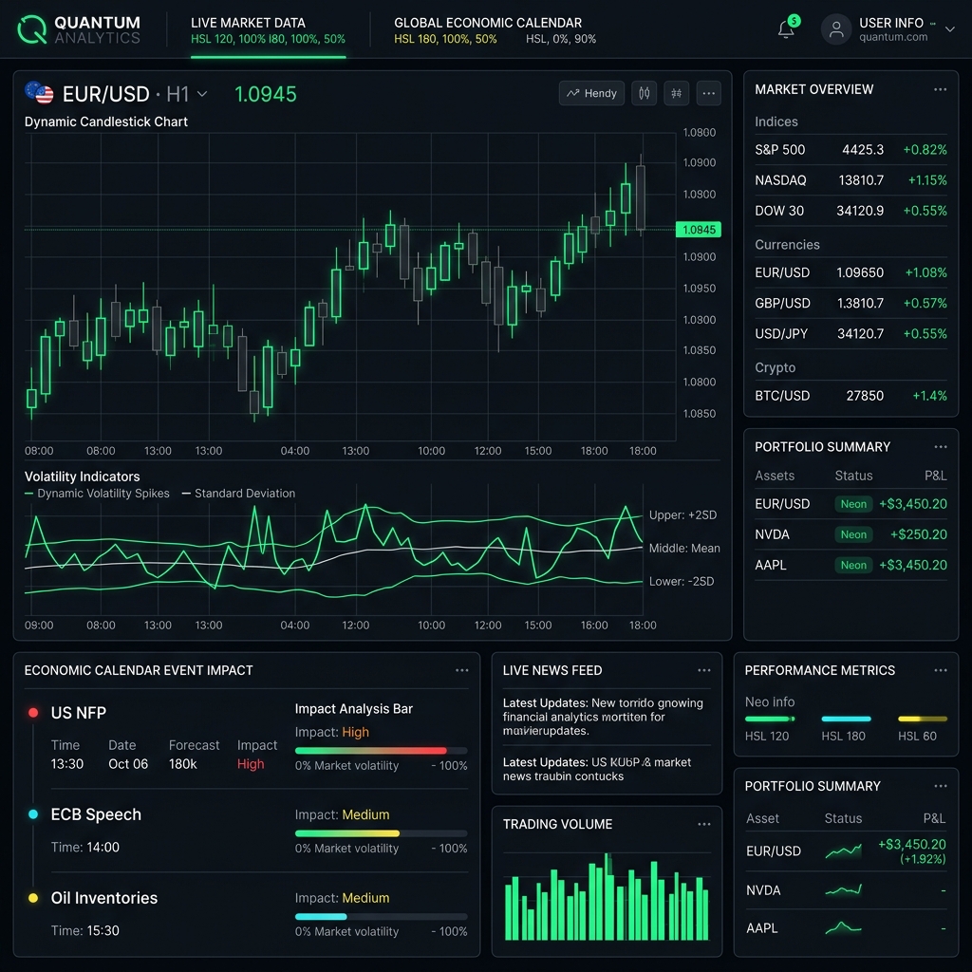Image resolution: width=972 pixels, height=972 pixels.
Task: Click the HSL 120 green metric bar
Action: [770, 720]
